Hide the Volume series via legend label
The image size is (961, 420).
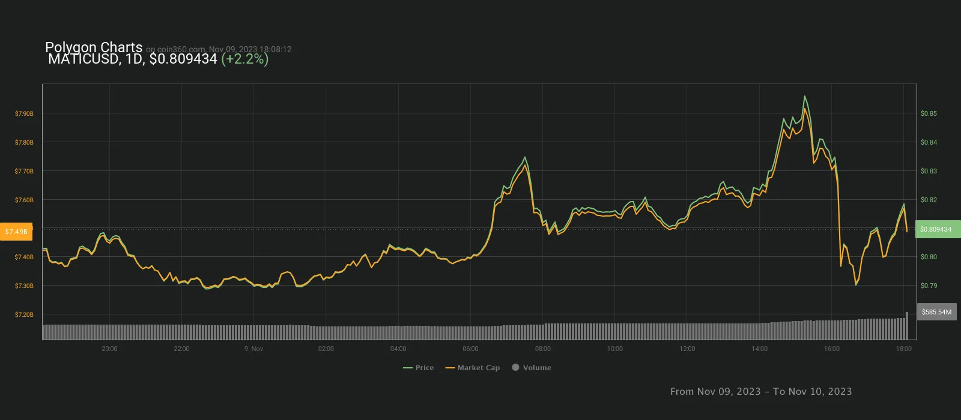click(536, 368)
